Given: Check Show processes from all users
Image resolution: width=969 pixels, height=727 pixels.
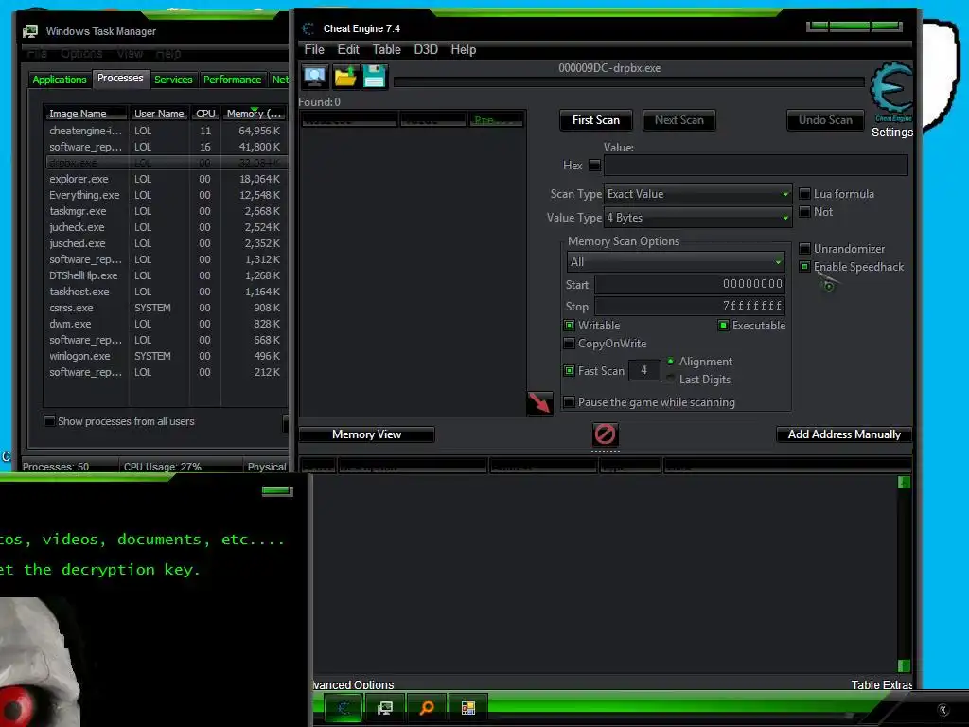Looking at the screenshot, I should 49,421.
